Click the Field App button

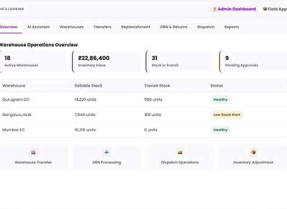tap(275, 9)
